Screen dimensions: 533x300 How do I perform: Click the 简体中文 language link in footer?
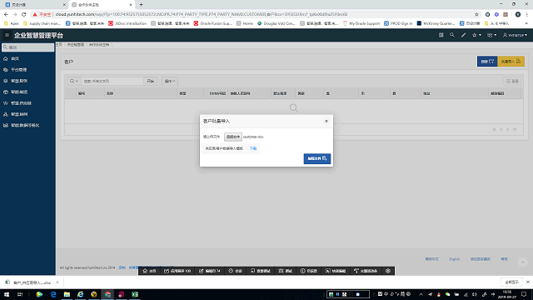431,259
